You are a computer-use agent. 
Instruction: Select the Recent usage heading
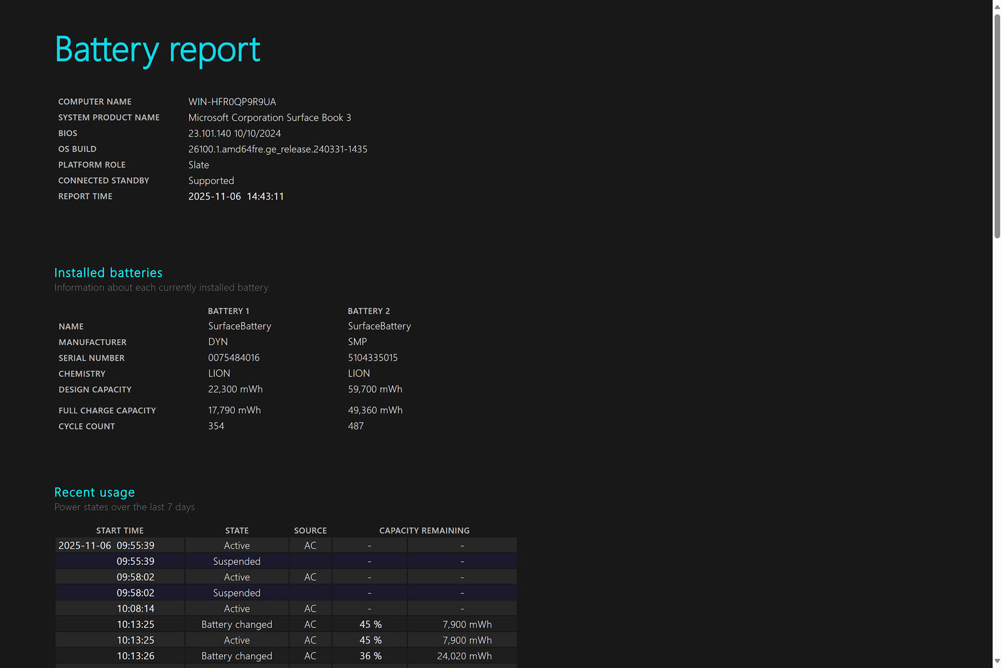click(95, 493)
